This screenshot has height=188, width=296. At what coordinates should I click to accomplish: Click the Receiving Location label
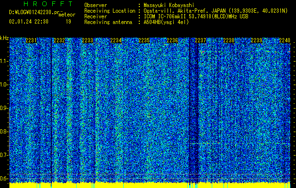click(x=110, y=11)
